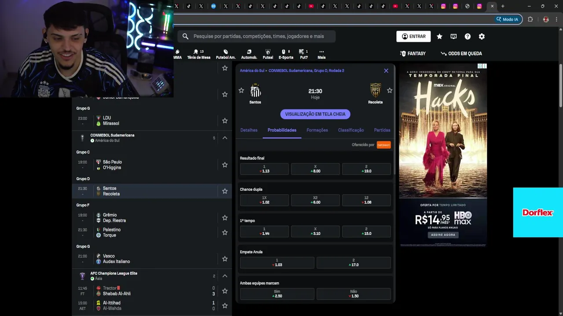
Task: Focus the match search field
Action: pos(256,36)
